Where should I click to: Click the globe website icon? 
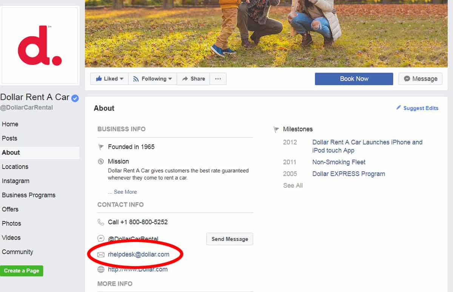pos(101,269)
